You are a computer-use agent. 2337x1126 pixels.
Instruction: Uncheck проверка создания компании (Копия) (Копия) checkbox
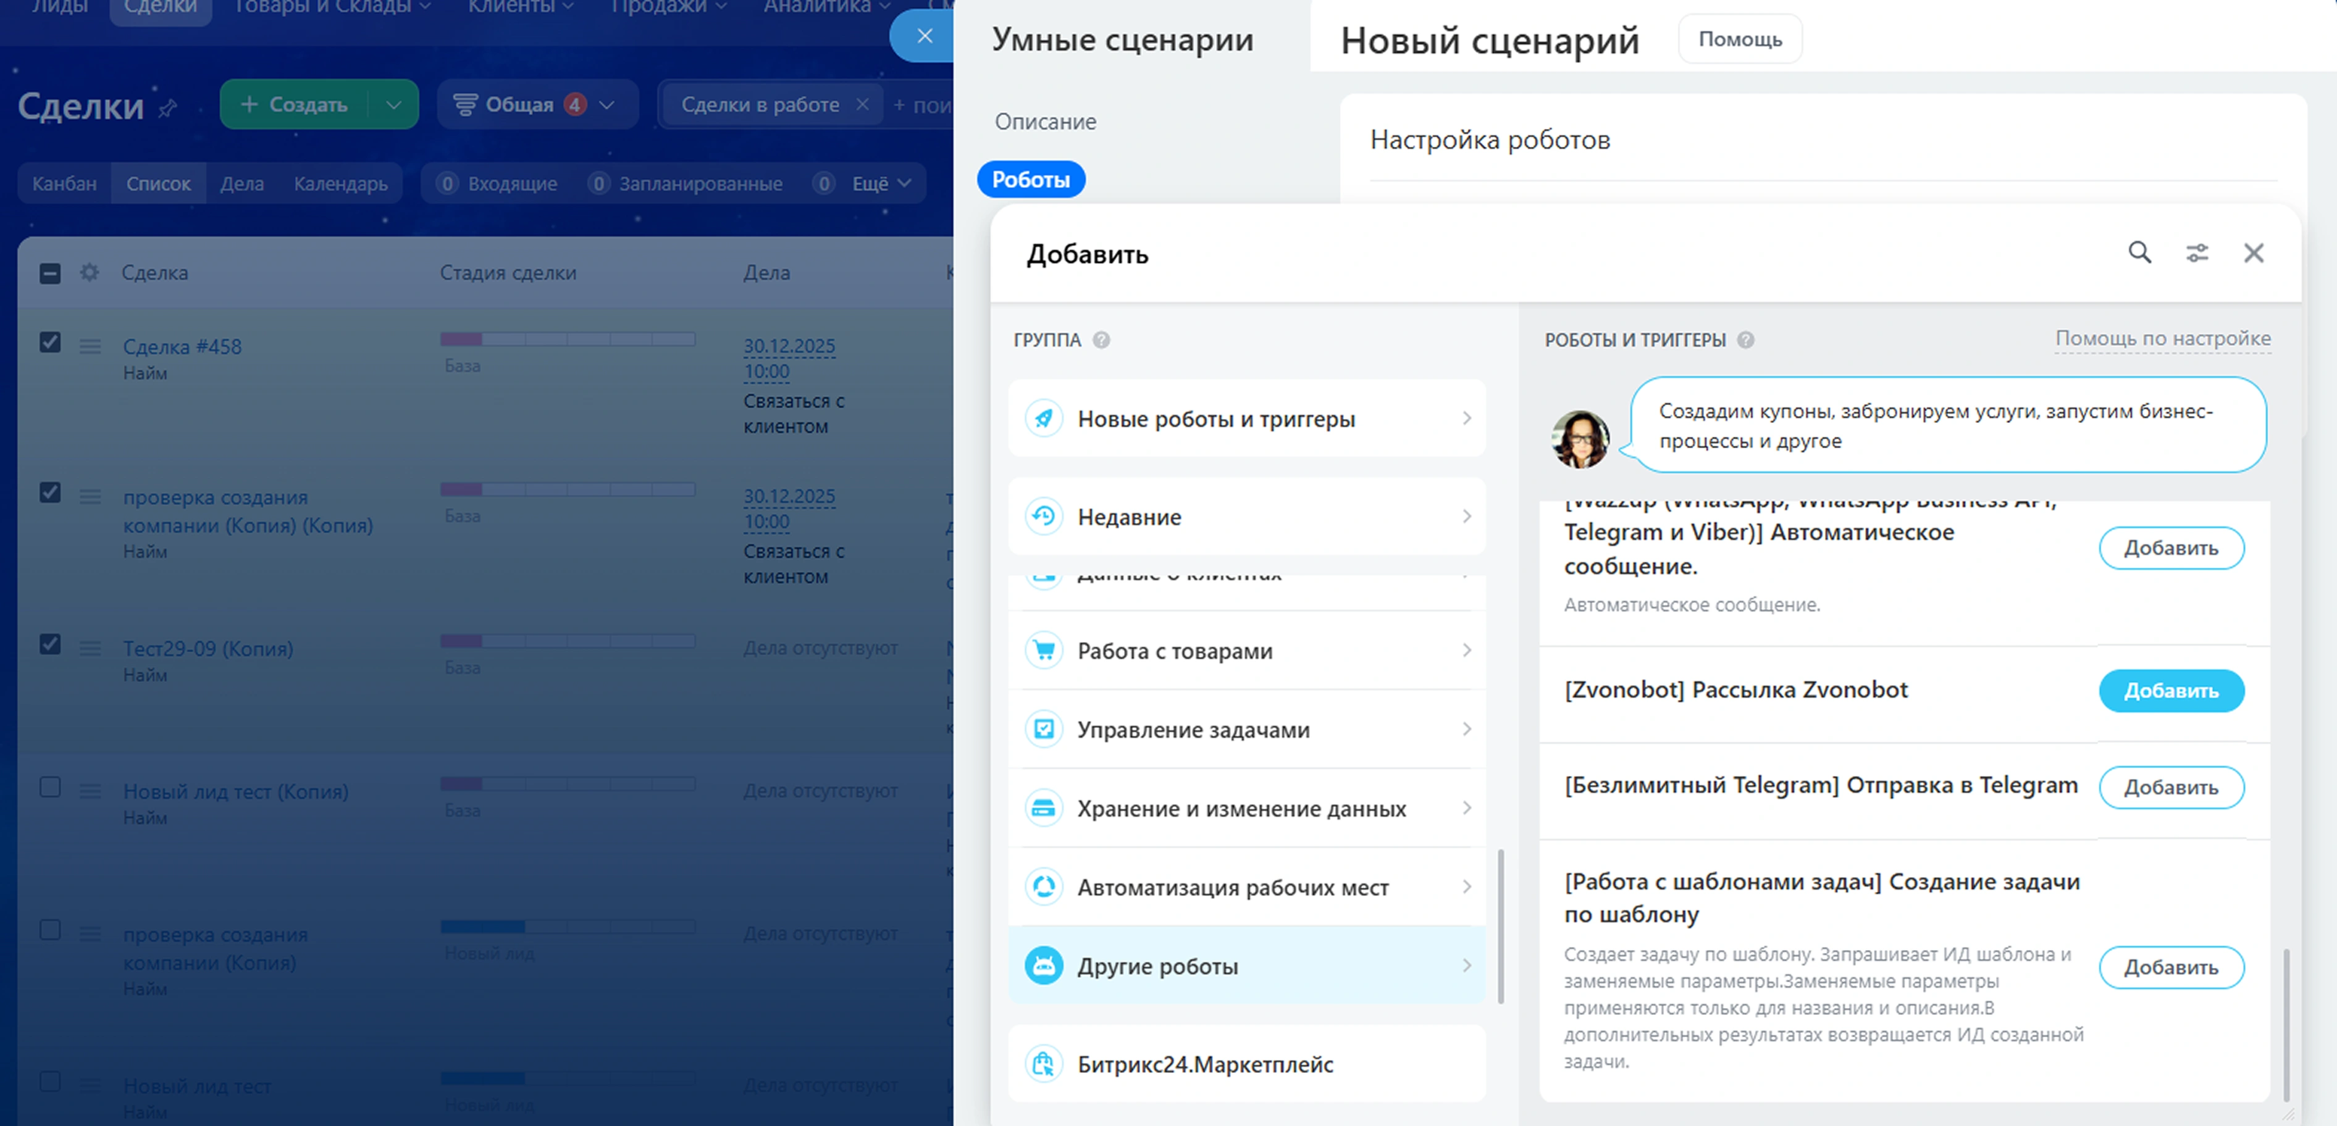pyautogui.click(x=50, y=492)
